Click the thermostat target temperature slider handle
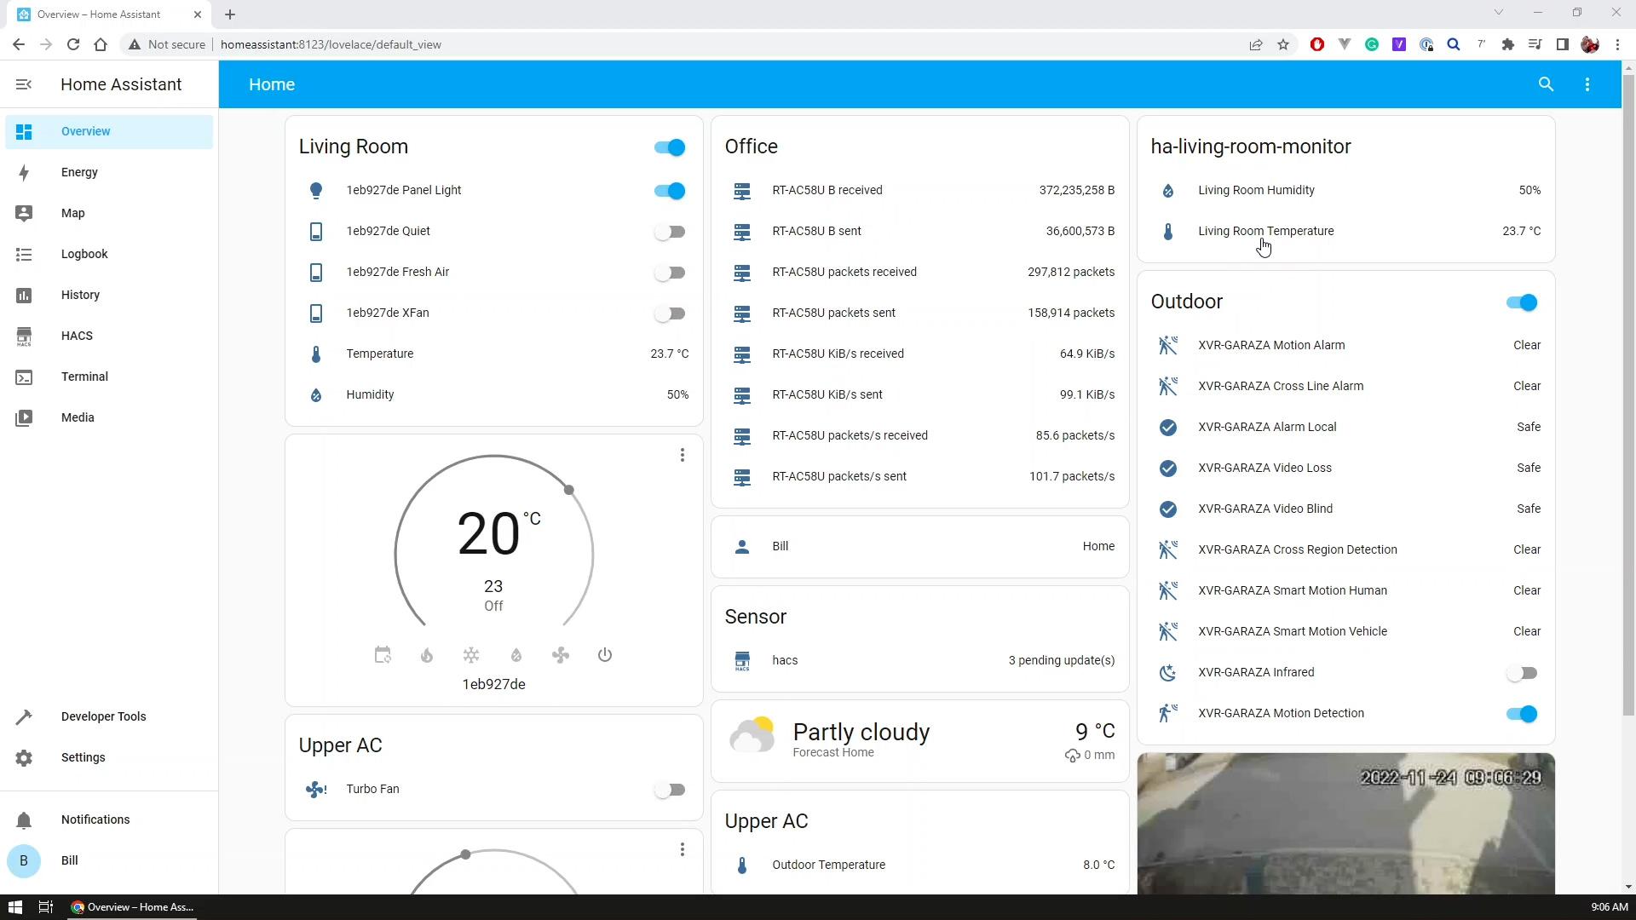This screenshot has width=1636, height=920. [x=569, y=490]
